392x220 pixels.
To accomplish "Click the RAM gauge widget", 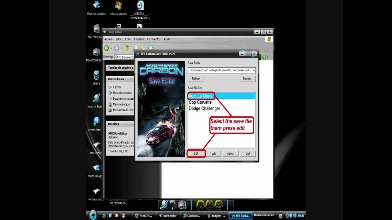I will click(218, 205).
